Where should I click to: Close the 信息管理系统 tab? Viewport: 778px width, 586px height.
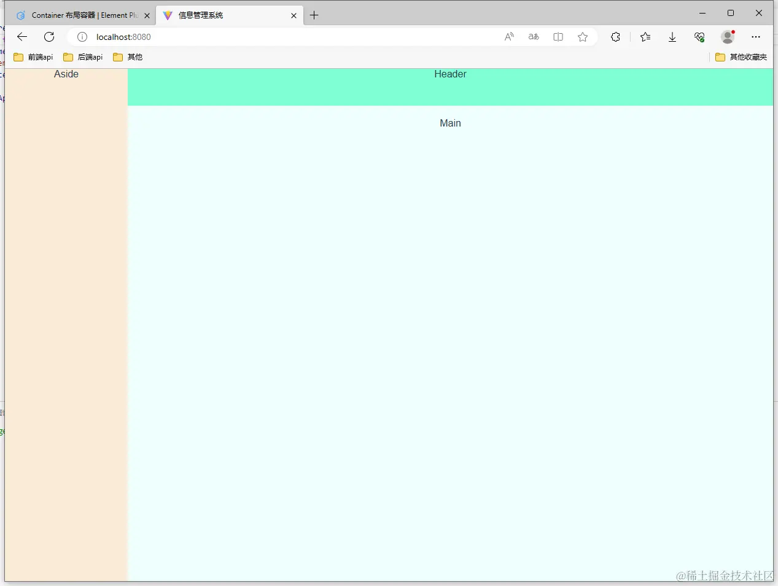tap(294, 15)
